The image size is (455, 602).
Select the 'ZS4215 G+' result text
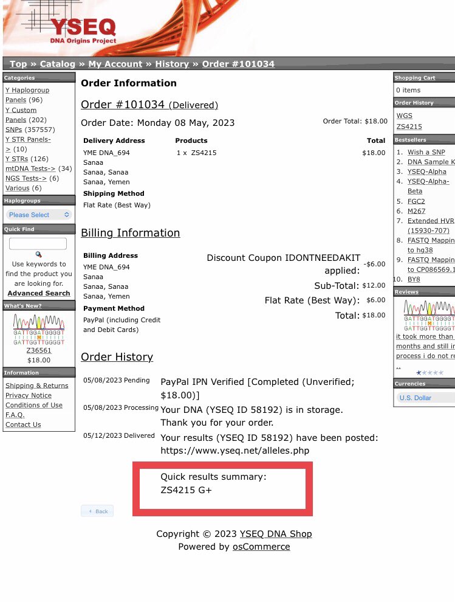pyautogui.click(x=186, y=490)
